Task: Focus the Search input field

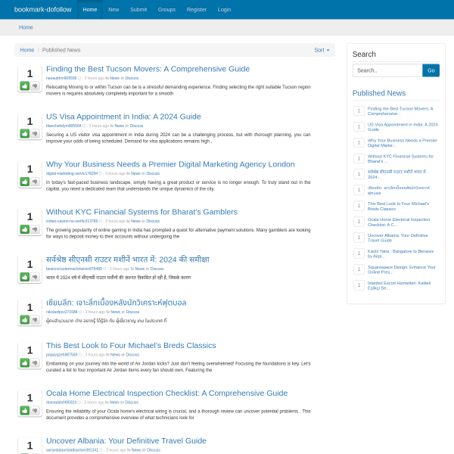Action: 387,70
